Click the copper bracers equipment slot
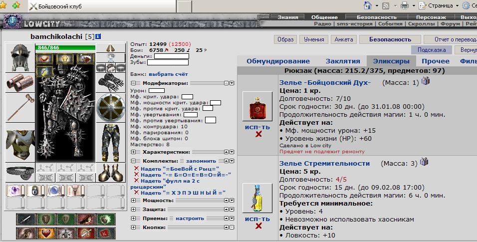The height and width of the screenshot is (242, 477). click(20, 82)
